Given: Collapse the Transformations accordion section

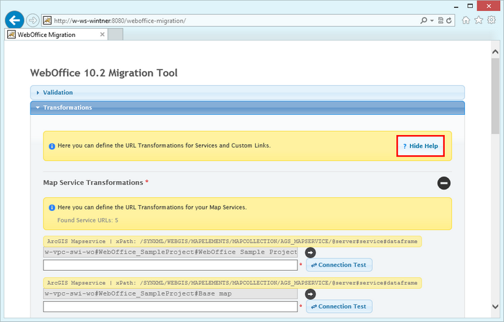Looking at the screenshot, I should point(247,108).
